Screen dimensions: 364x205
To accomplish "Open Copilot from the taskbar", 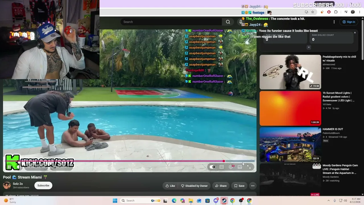I will point(183,201).
